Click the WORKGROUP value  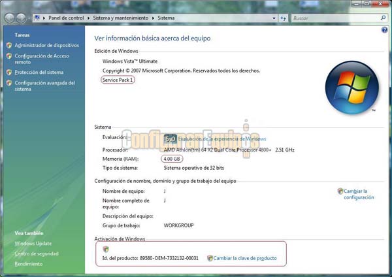coord(178,225)
